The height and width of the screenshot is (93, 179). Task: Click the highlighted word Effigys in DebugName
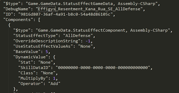tap(47, 9)
